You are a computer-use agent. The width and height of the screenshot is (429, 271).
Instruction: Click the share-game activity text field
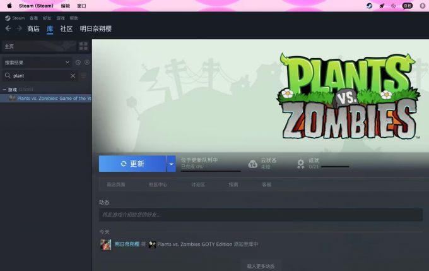[261, 215]
